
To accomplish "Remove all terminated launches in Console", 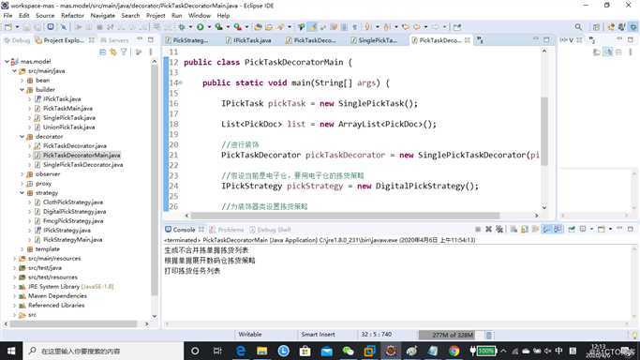I will [499, 229].
